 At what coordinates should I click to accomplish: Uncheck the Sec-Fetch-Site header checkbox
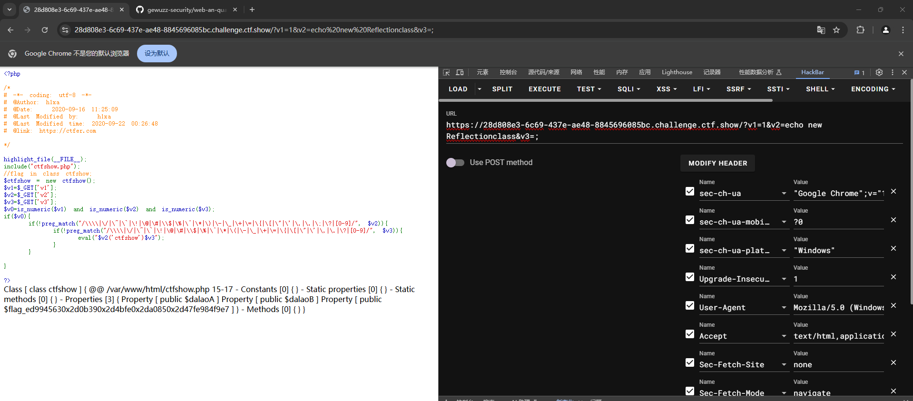pos(690,362)
